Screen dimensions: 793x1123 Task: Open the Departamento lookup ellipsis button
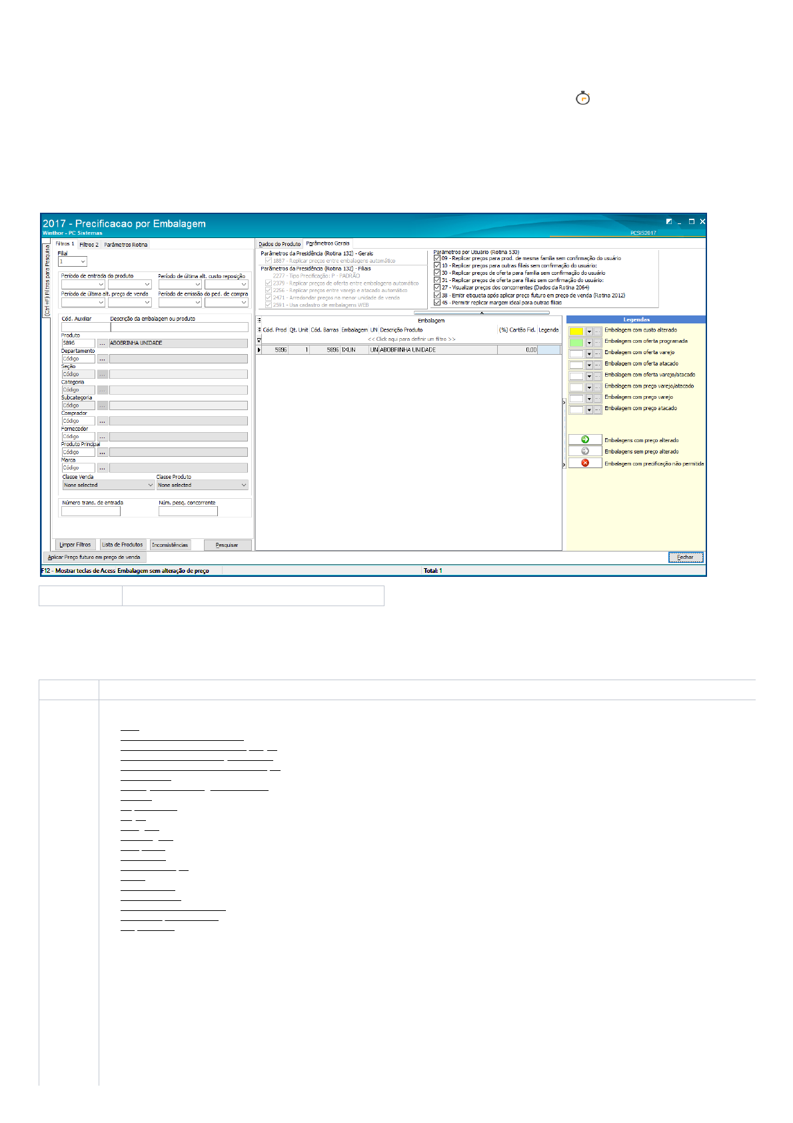click(103, 359)
